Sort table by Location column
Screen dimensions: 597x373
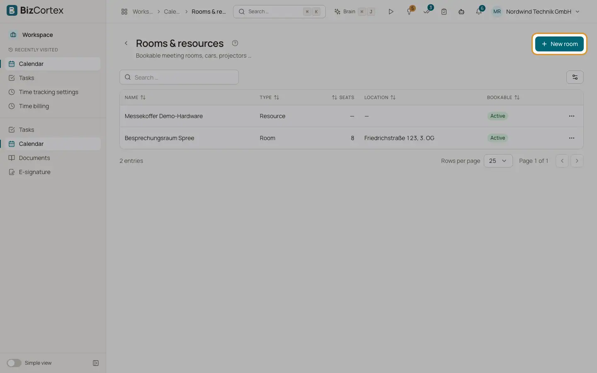(380, 97)
